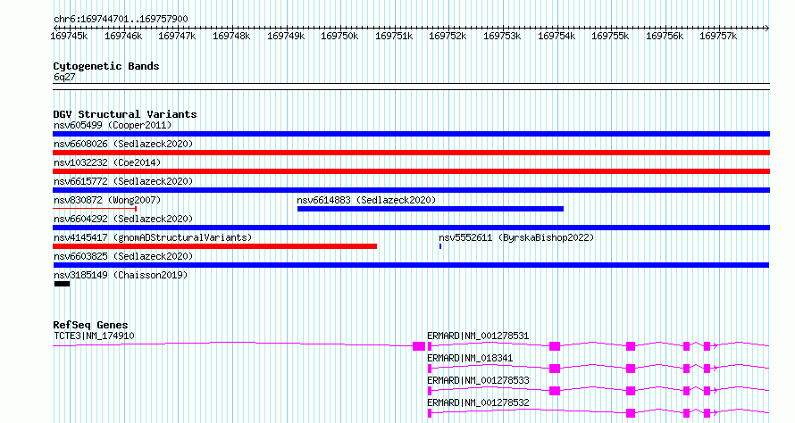Select the RefSeq Genes track title
The width and height of the screenshot is (795, 423).
click(91, 325)
